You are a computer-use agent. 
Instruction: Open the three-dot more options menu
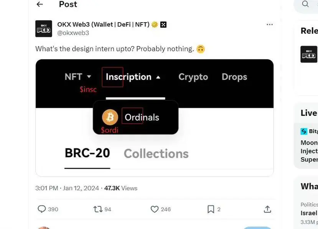(x=270, y=25)
